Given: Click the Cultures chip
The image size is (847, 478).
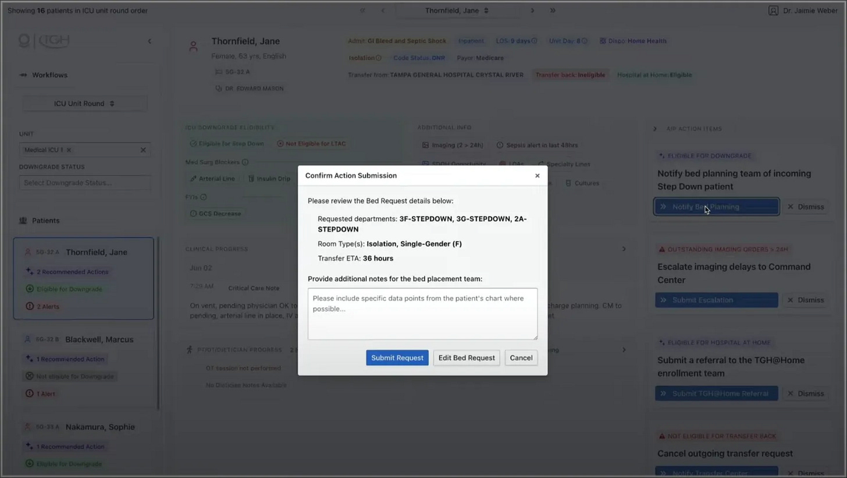Looking at the screenshot, I should pyautogui.click(x=582, y=183).
